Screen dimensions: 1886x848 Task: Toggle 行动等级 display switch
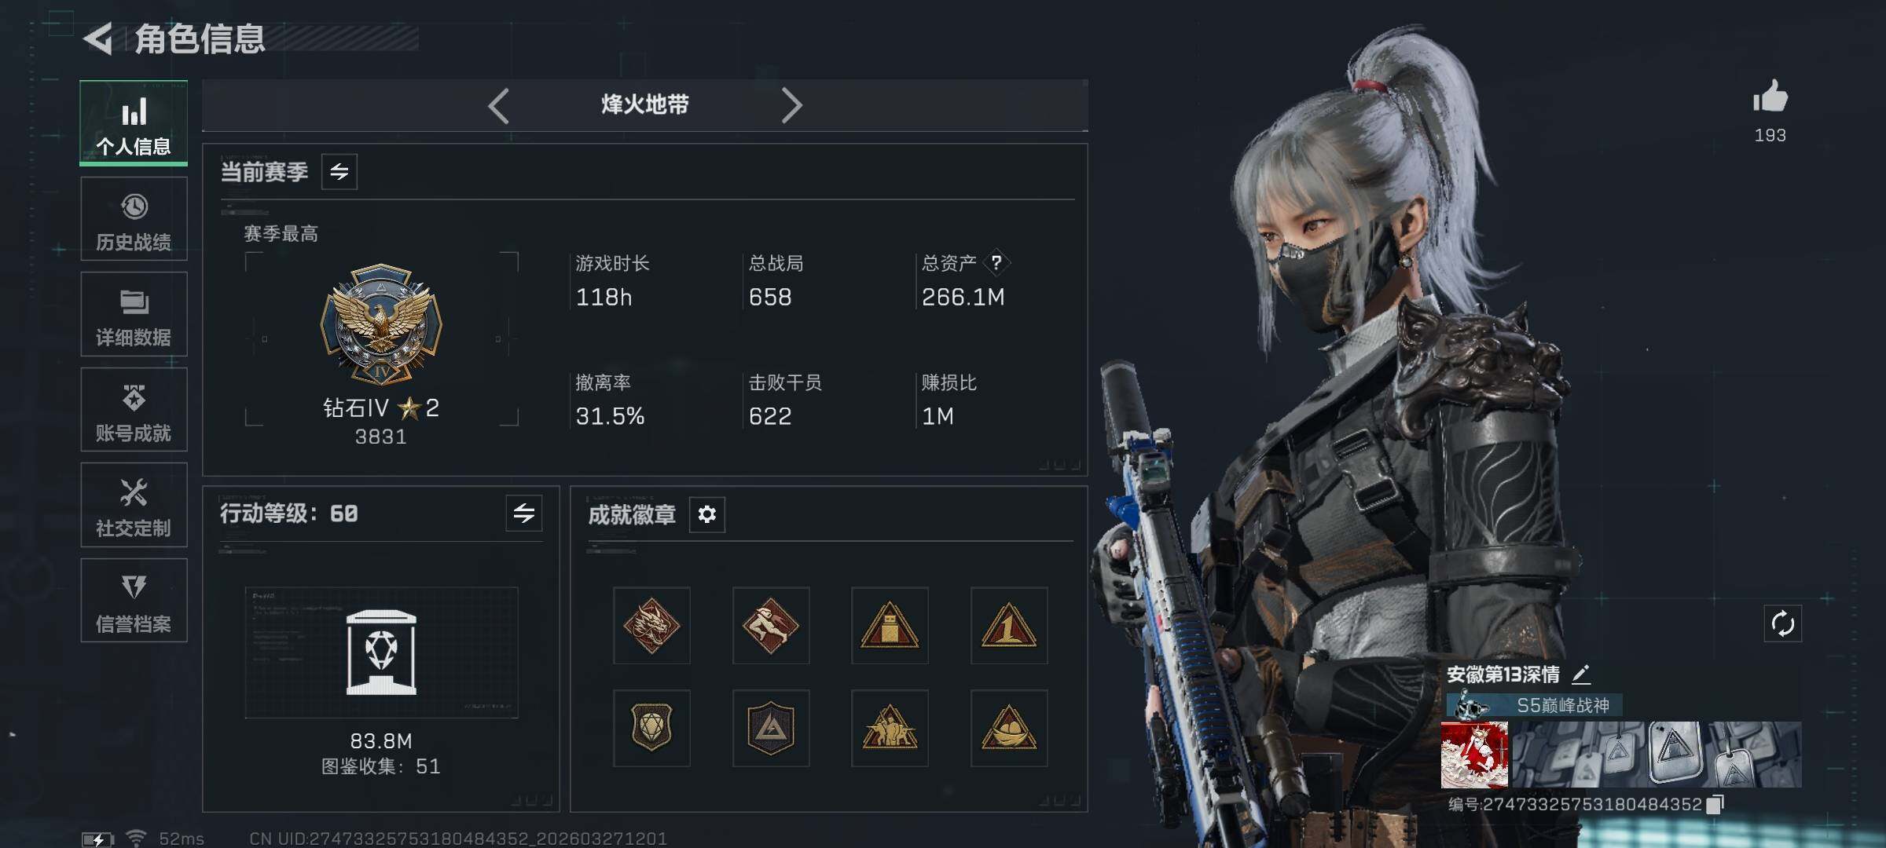coord(524,514)
